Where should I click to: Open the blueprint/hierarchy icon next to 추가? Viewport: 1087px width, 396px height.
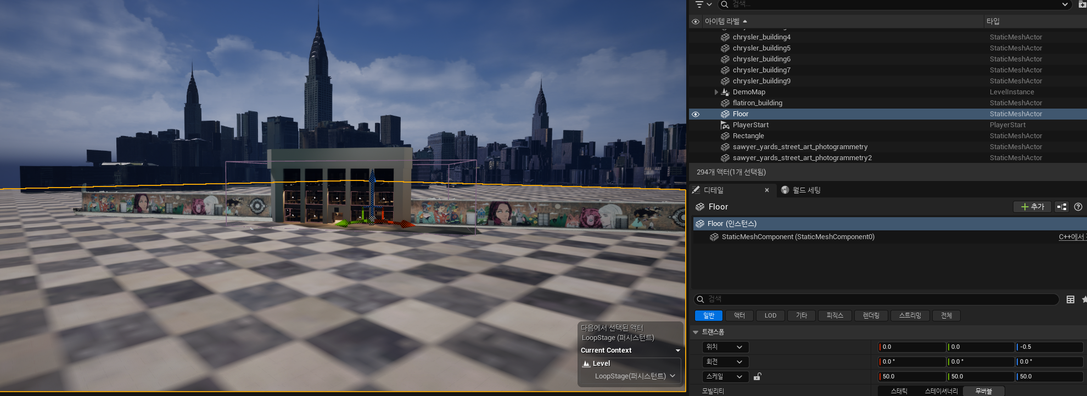[x=1062, y=207]
